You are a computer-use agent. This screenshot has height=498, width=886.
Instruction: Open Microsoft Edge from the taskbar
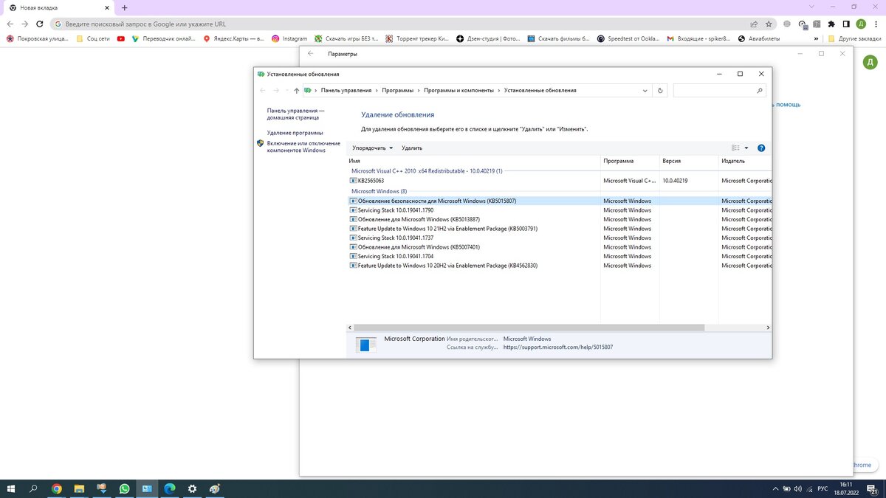[170, 488]
